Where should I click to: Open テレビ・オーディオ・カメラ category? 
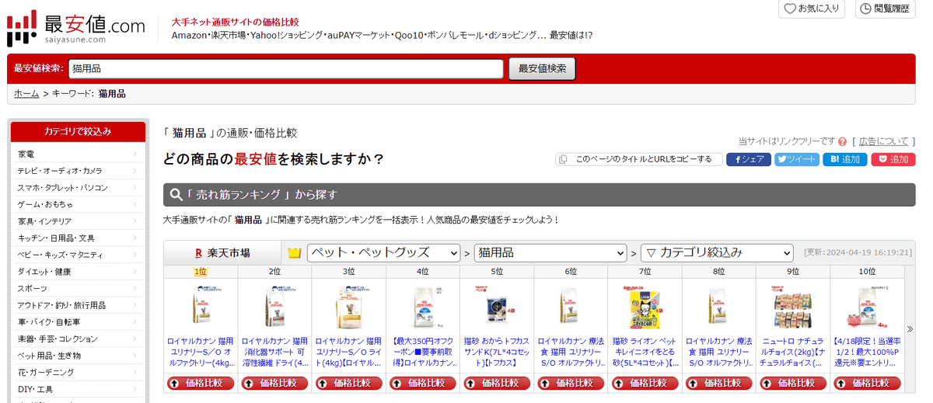(79, 171)
